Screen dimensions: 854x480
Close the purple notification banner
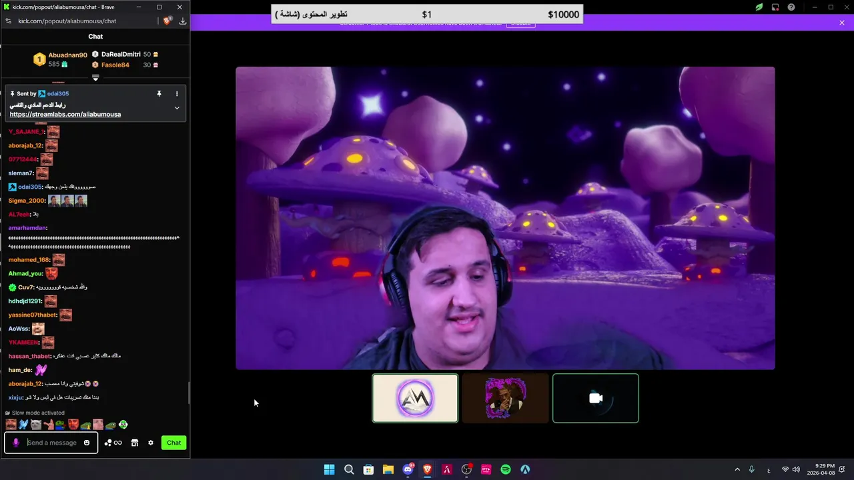tap(842, 23)
